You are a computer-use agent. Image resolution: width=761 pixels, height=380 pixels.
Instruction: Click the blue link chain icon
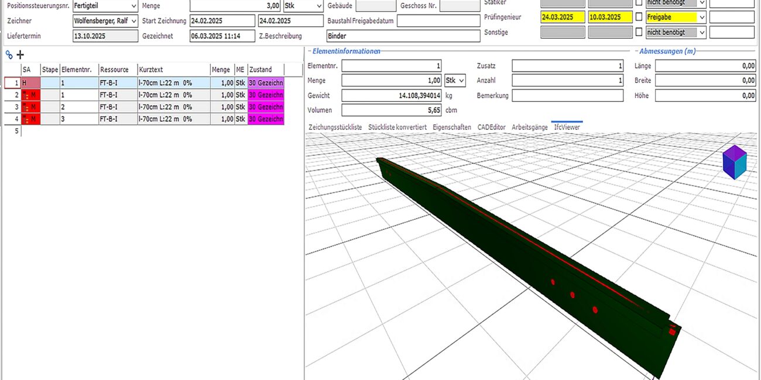click(9, 55)
